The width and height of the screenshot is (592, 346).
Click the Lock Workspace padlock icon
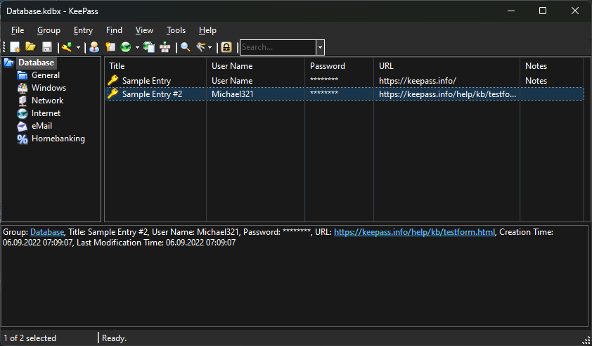tap(226, 47)
